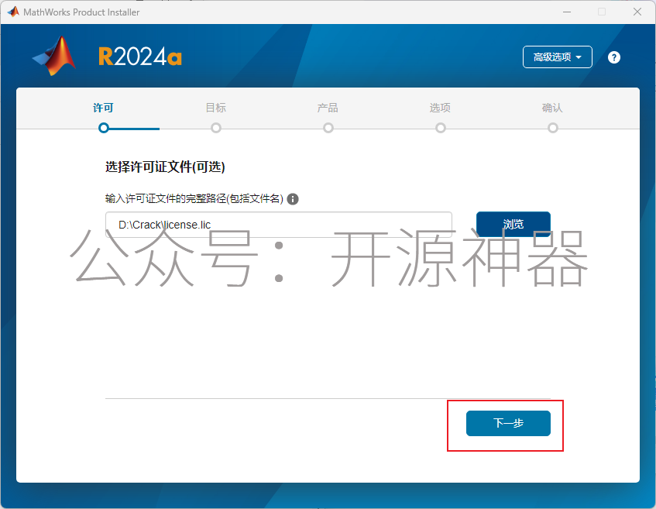Screen dimensions: 656x509
Task: Click the 产品 step progress circle
Action: click(328, 128)
